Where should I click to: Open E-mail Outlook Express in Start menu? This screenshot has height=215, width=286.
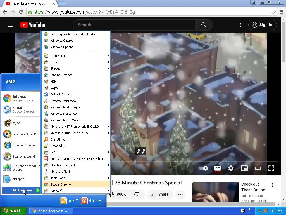[21, 109]
